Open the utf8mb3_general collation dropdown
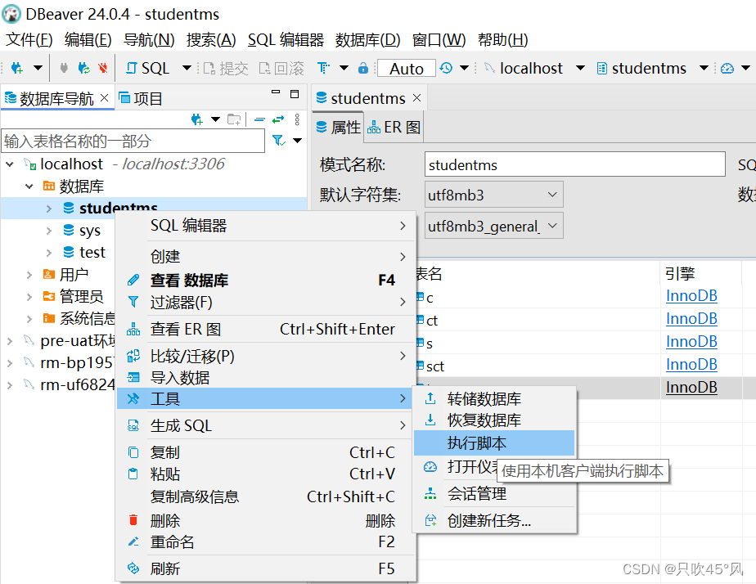 493,226
